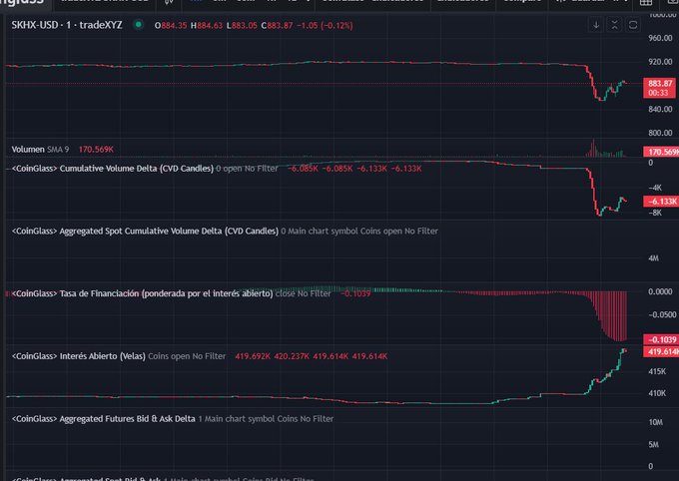
Task: Click the 170.569K volume legend value
Action: 96,150
